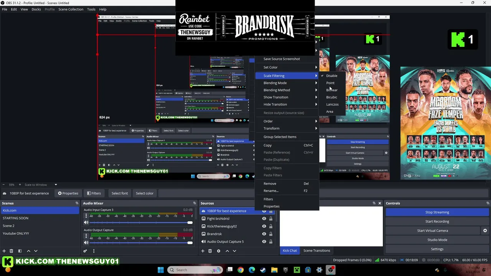Toggle lock on Brandrisk source
Image resolution: width=491 pixels, height=276 pixels.
point(270,234)
